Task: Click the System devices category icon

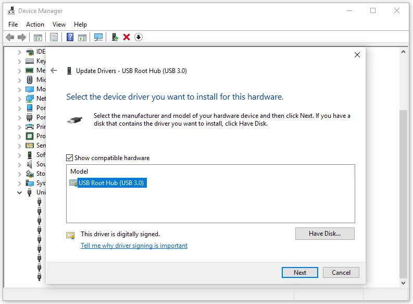Action: click(x=30, y=183)
